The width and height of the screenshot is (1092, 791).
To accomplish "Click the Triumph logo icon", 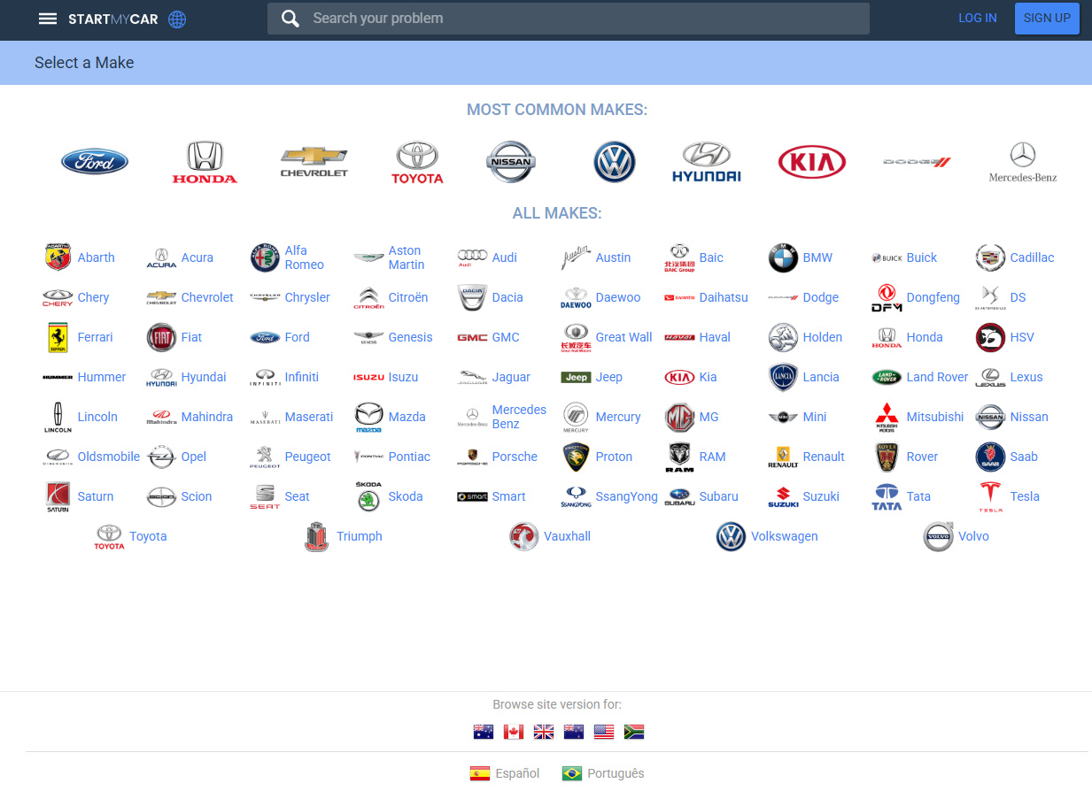I will click(316, 536).
